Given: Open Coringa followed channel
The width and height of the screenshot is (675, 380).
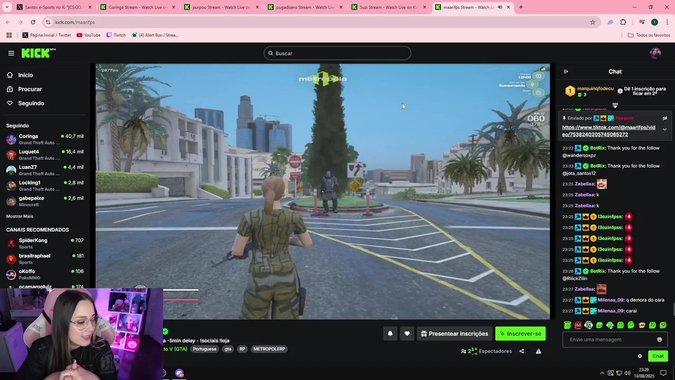Looking at the screenshot, I should pyautogui.click(x=45, y=139).
